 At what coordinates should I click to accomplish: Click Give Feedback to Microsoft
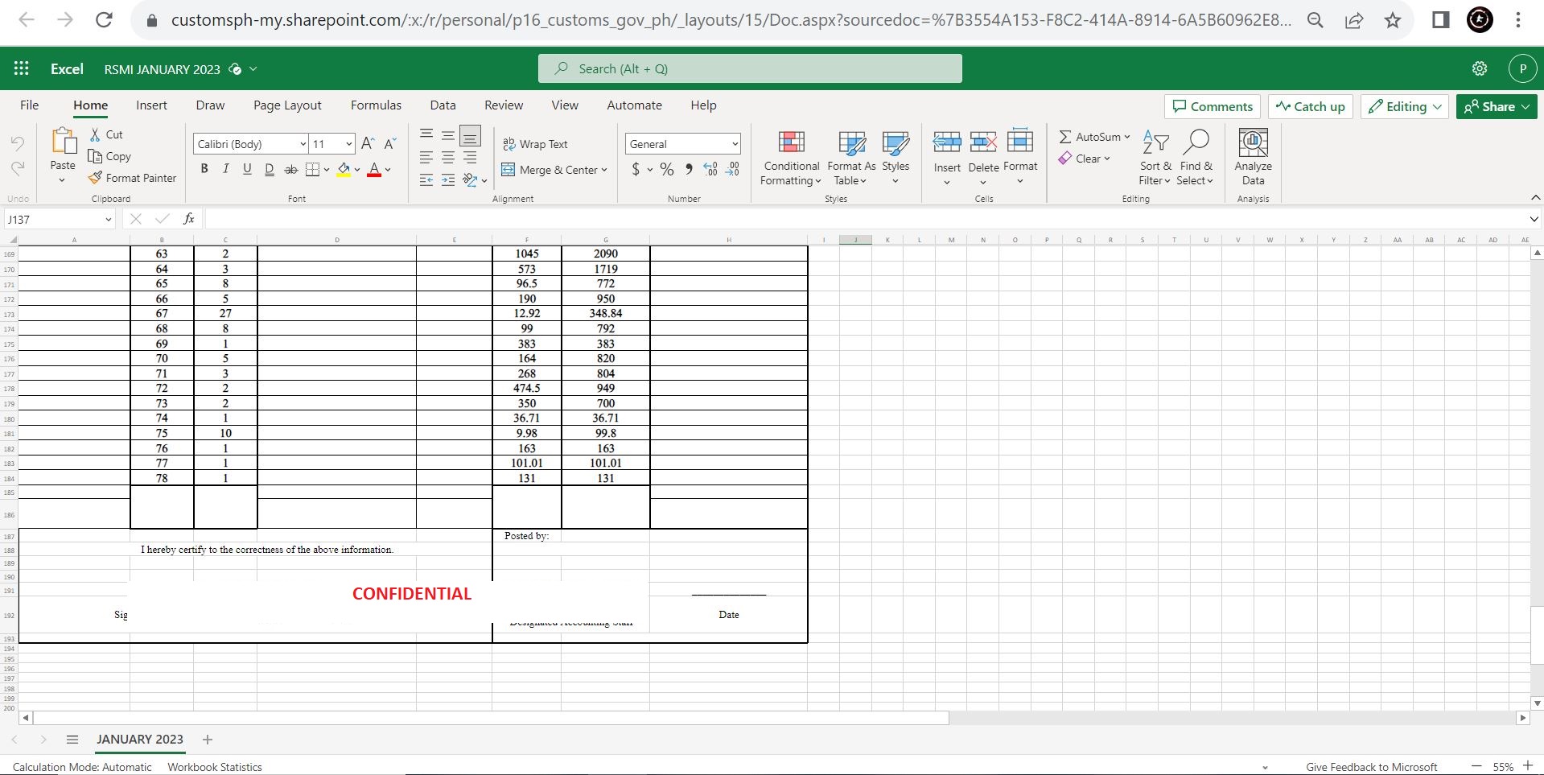(x=1372, y=767)
